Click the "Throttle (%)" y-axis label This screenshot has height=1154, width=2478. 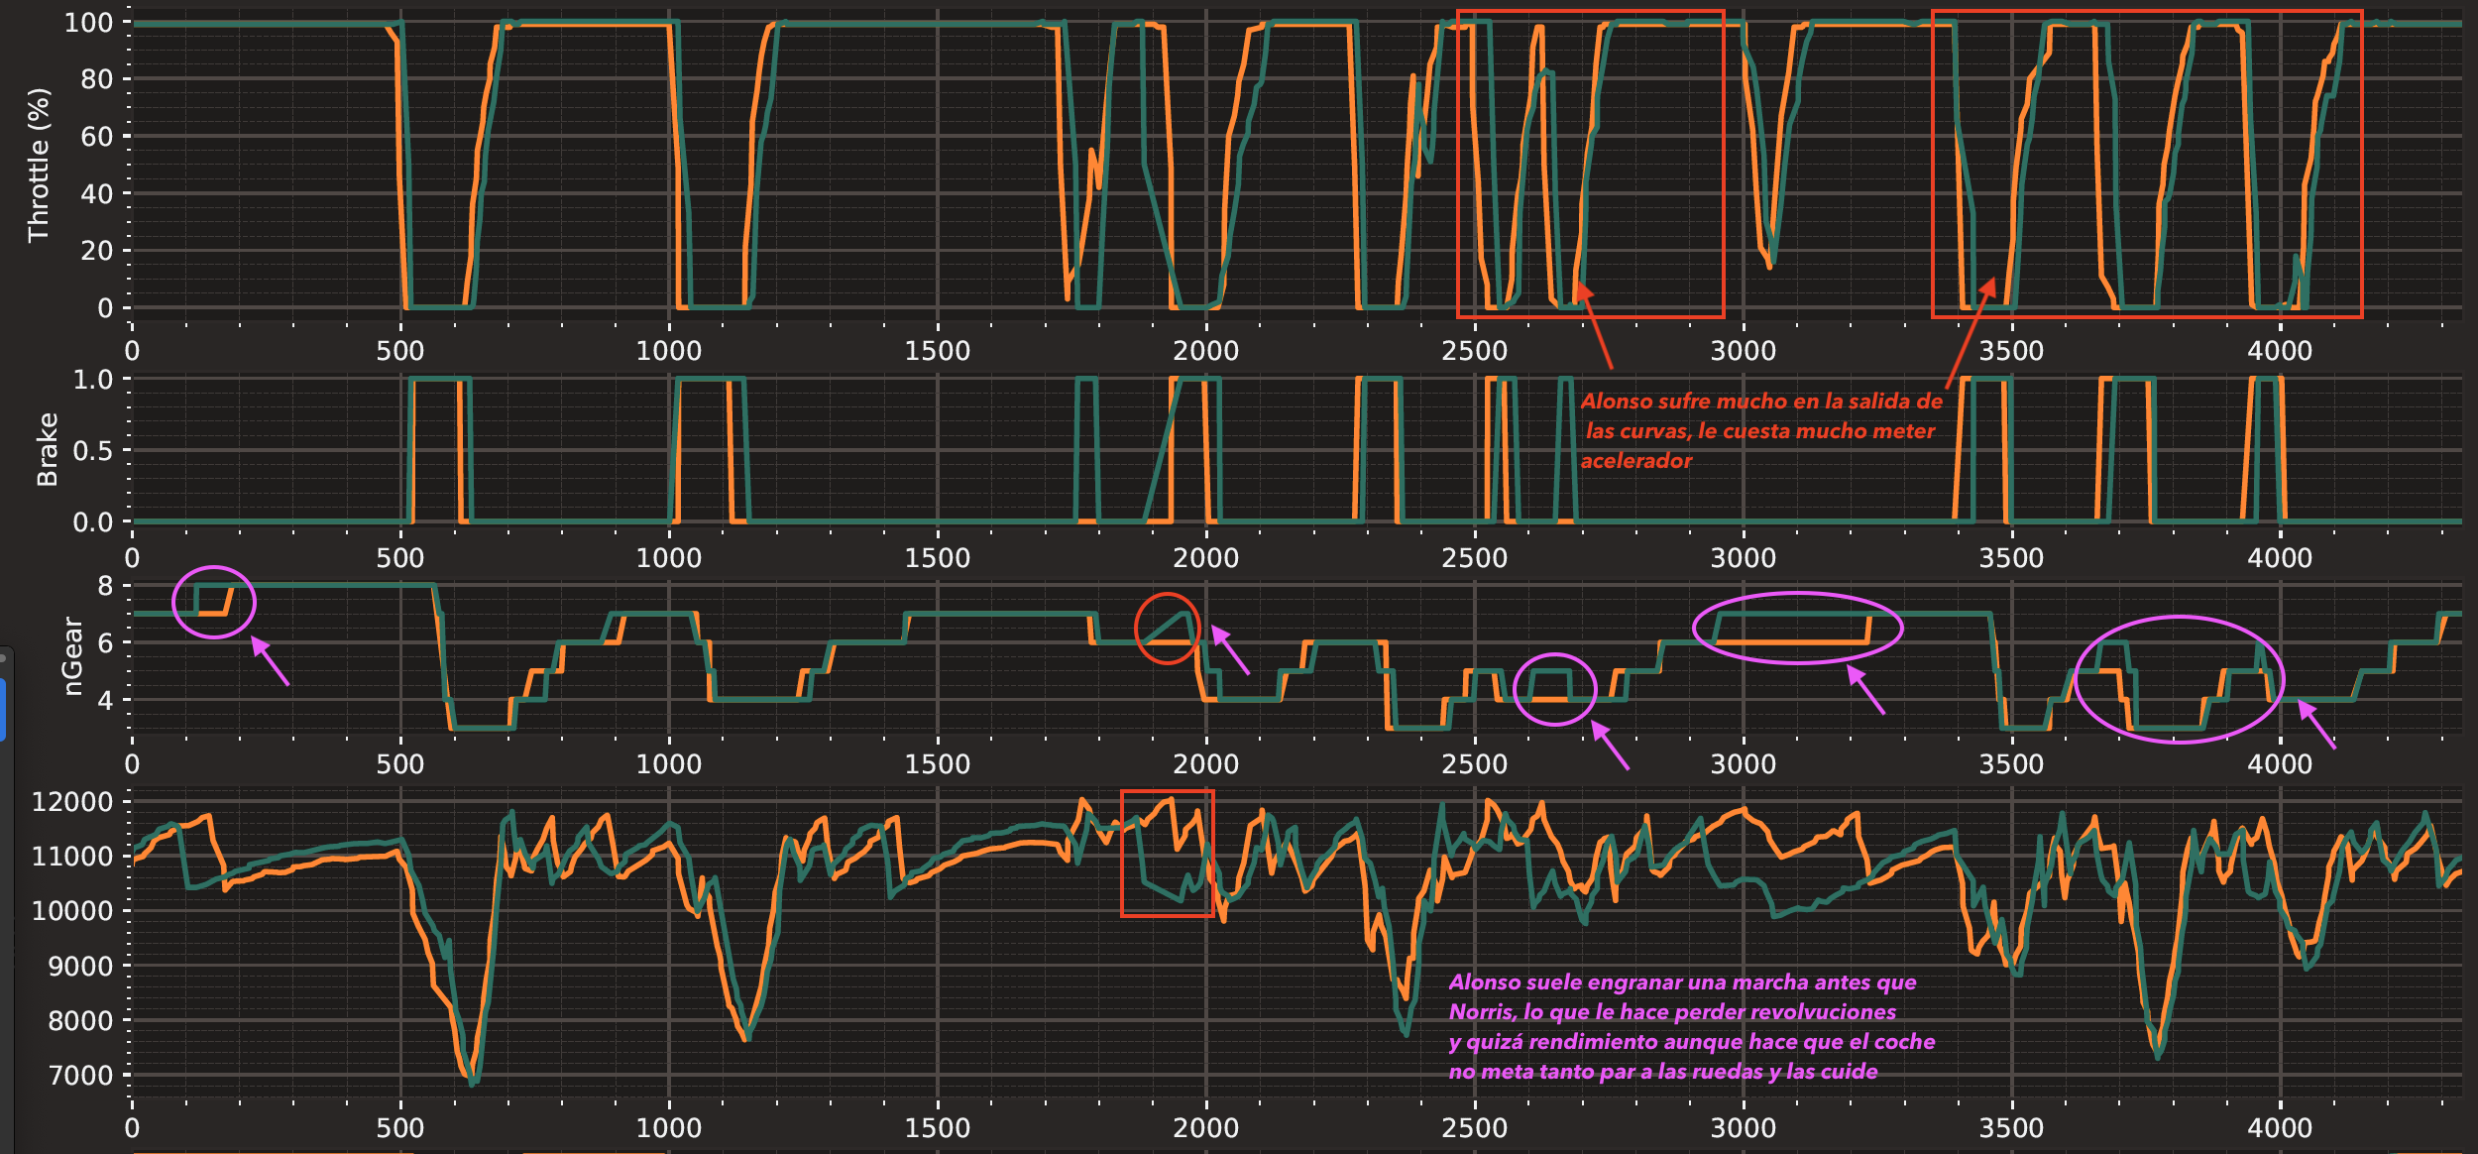[x=38, y=166]
